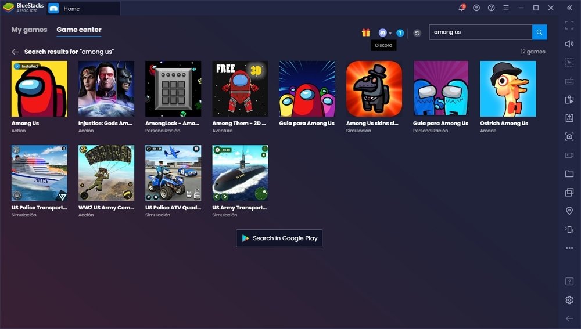
Task: Click the refresh icon beside the search box
Action: [417, 33]
